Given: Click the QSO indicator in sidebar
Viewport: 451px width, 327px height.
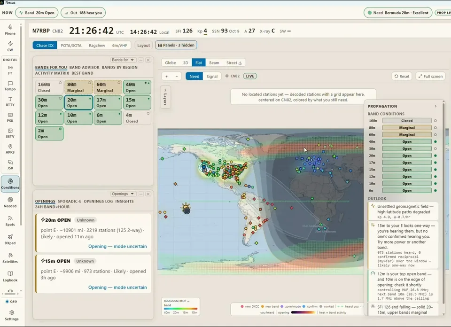Looking at the screenshot, I should point(11,302).
